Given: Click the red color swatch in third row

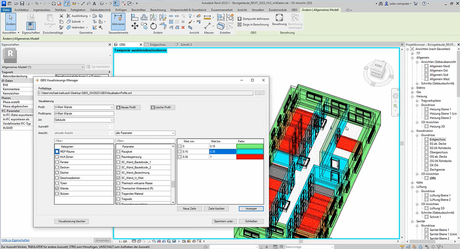Looking at the screenshot, I should (x=250, y=157).
